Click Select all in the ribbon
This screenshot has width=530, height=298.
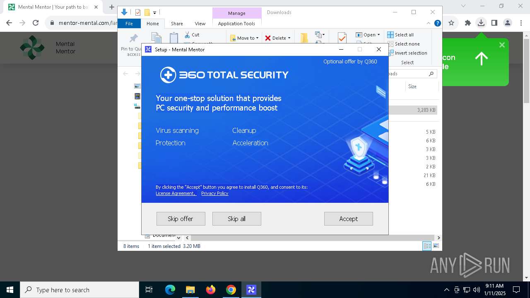coord(400,35)
